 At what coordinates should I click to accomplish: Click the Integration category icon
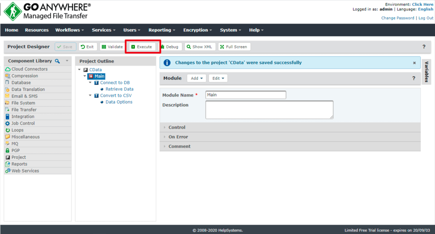pyautogui.click(x=8, y=117)
